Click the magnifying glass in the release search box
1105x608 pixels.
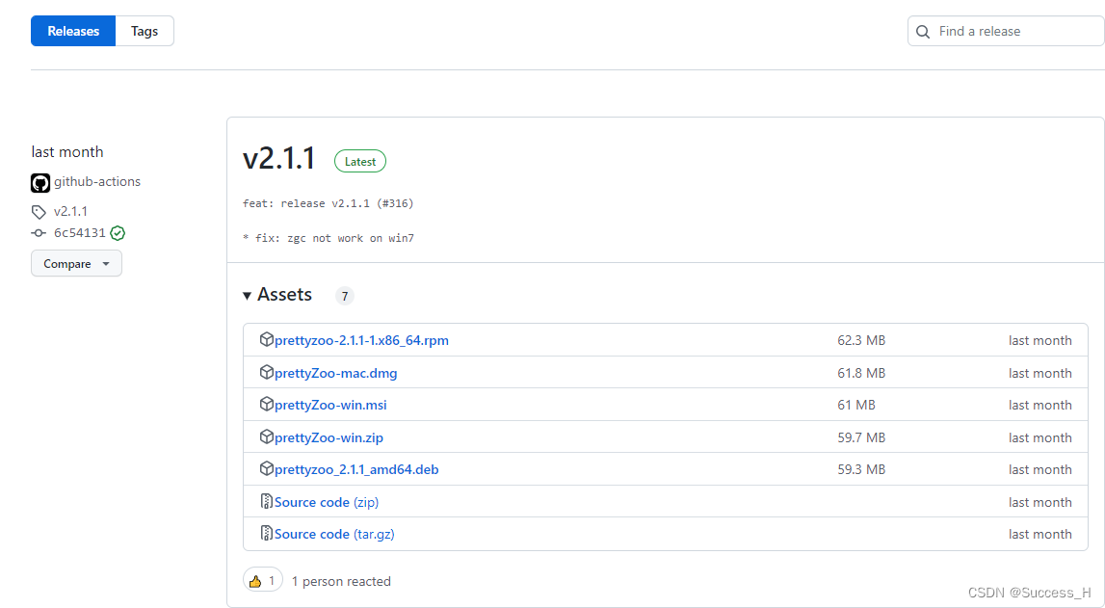coord(923,31)
